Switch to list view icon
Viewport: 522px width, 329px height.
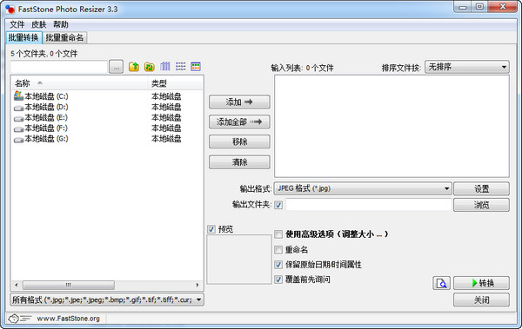180,67
